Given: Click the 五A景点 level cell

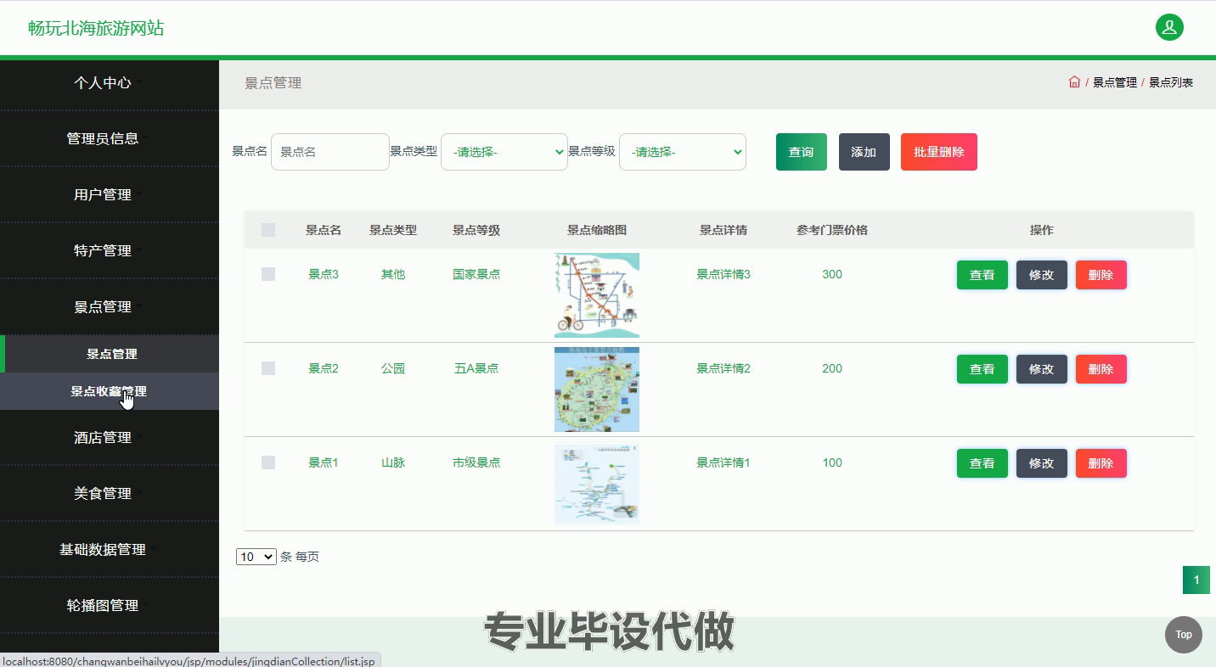Looking at the screenshot, I should [x=476, y=368].
